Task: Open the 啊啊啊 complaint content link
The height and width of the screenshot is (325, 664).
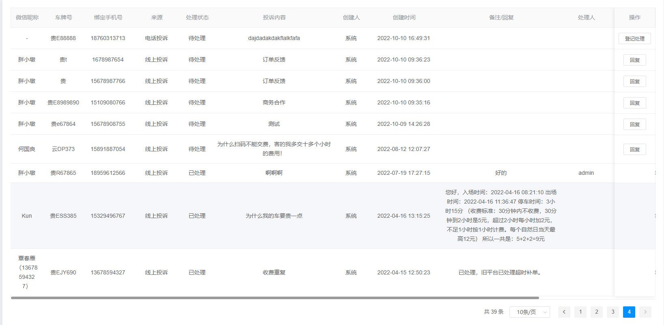Action: pyautogui.click(x=274, y=173)
